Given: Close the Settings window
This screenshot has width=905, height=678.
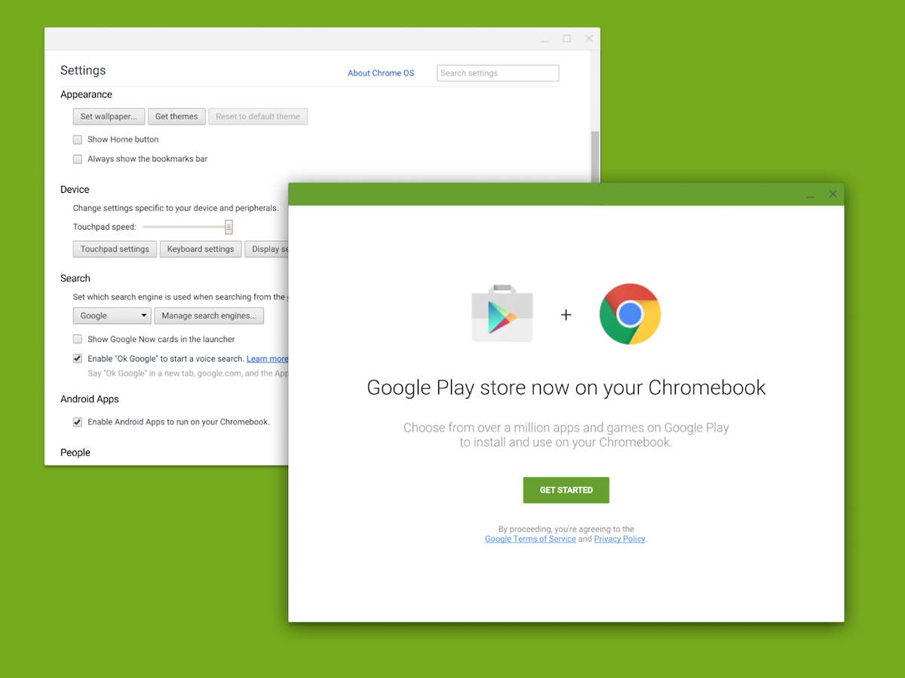Looking at the screenshot, I should [589, 38].
